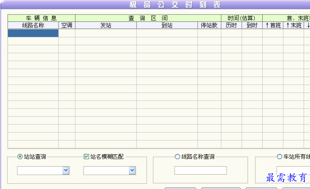Click the 线路名称 column header
Image resolution: width=310 pixels, height=189 pixels.
[x=33, y=25]
